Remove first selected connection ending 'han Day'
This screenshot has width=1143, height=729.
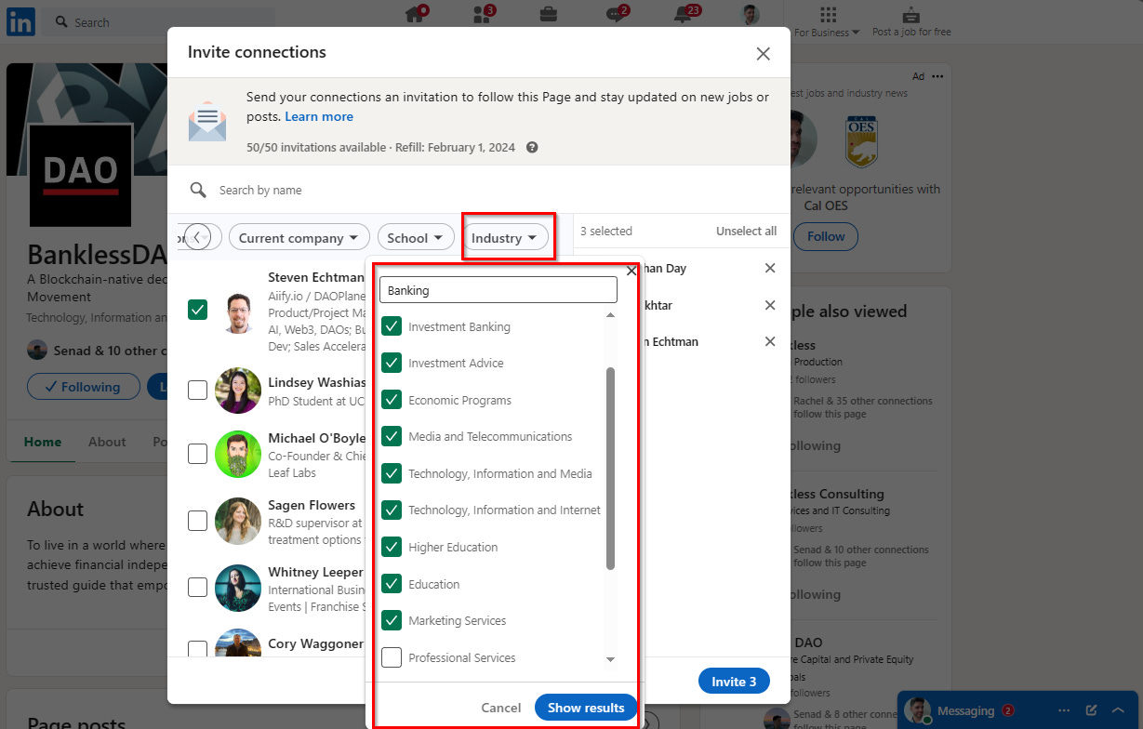tap(769, 268)
